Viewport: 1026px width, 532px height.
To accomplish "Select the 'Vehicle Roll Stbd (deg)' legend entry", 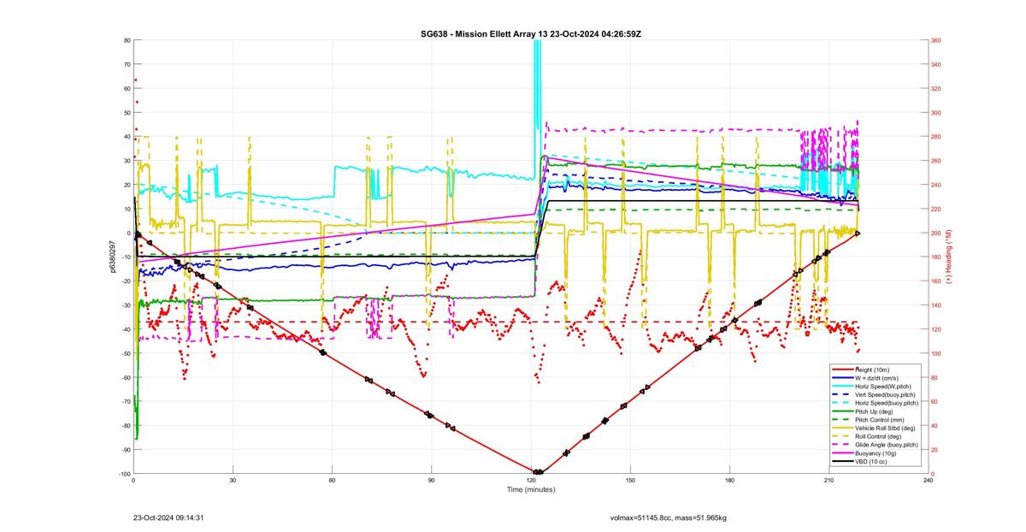I will point(876,428).
